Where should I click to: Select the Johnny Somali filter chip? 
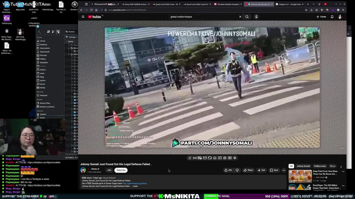(x=303, y=166)
